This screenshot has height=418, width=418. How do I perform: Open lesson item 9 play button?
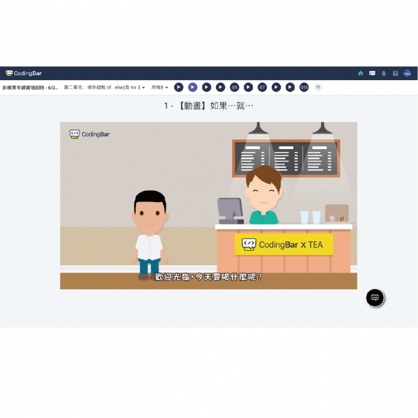(290, 87)
